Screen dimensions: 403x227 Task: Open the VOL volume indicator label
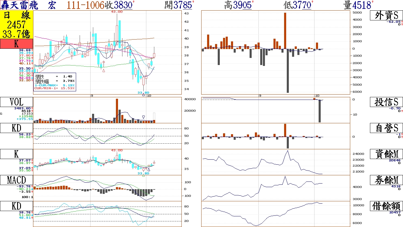pyautogui.click(x=17, y=102)
